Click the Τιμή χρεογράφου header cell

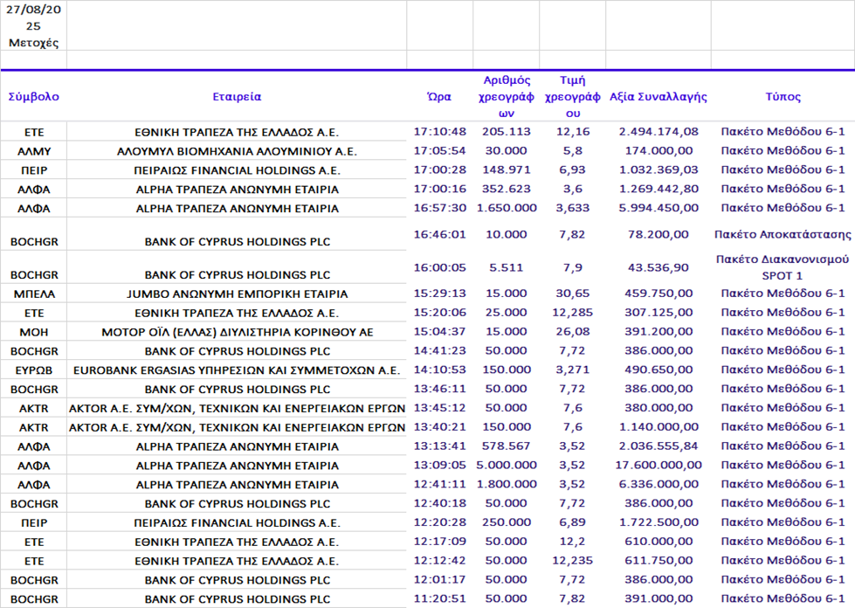pyautogui.click(x=573, y=97)
